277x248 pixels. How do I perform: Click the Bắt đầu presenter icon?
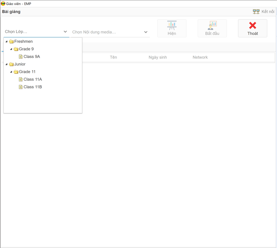click(212, 25)
